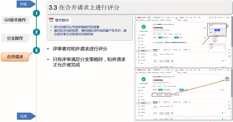Click vertical scrollbar of upper screenshot
The image size is (233, 122).
[232, 31]
